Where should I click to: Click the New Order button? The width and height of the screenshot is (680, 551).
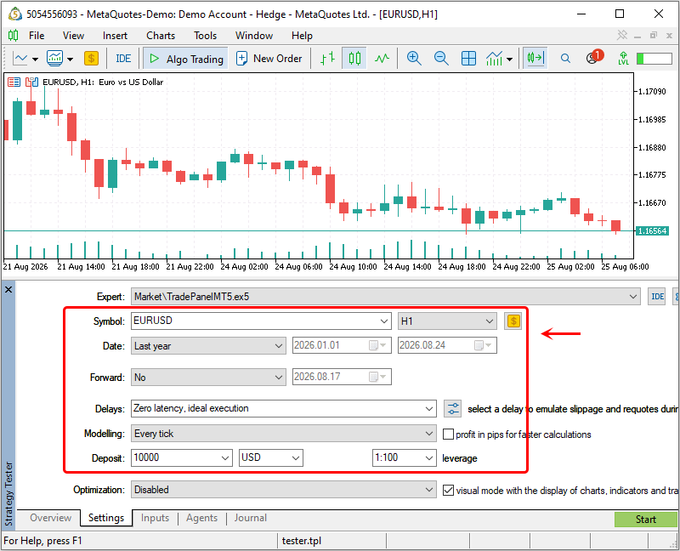[x=269, y=58]
